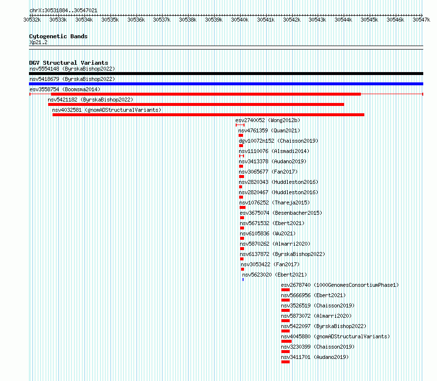
Task: Open nsv5870262 (Almarri2020) label
Action: tap(275, 244)
